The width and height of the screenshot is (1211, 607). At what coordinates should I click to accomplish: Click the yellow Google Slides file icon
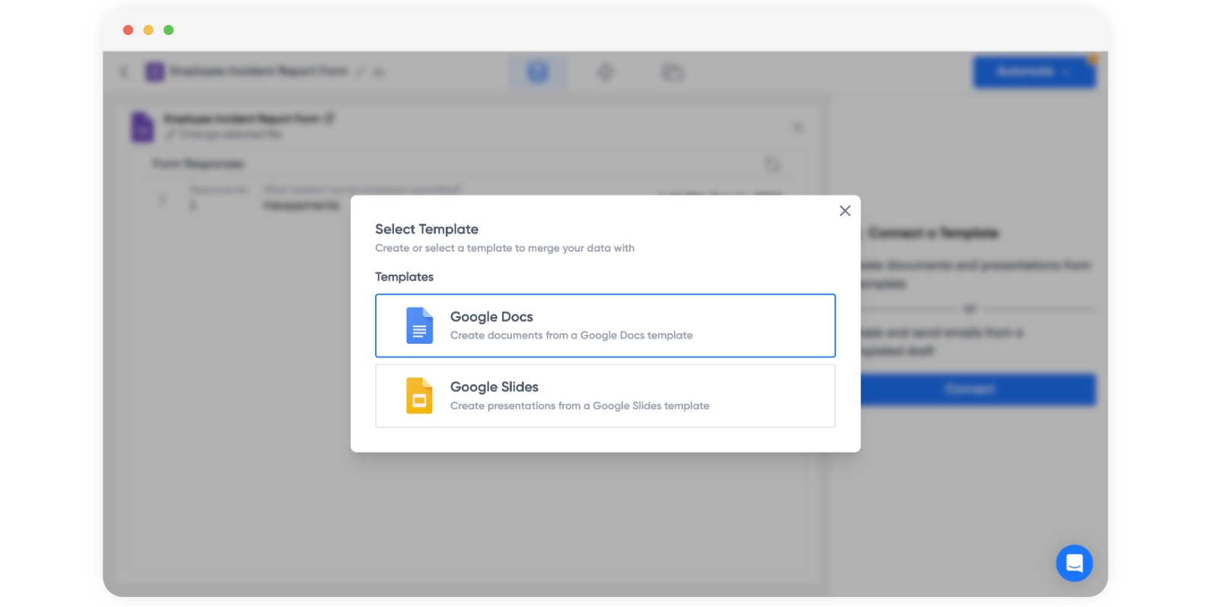click(x=419, y=396)
